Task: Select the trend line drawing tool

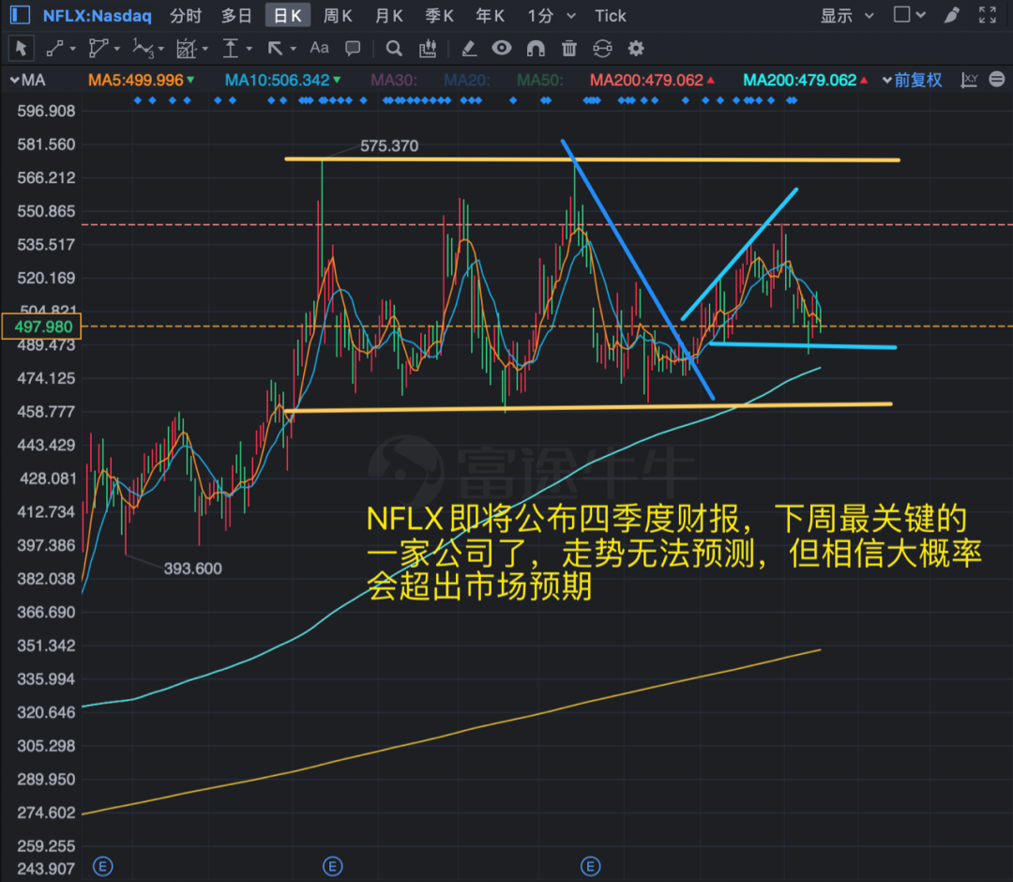Action: [55, 49]
